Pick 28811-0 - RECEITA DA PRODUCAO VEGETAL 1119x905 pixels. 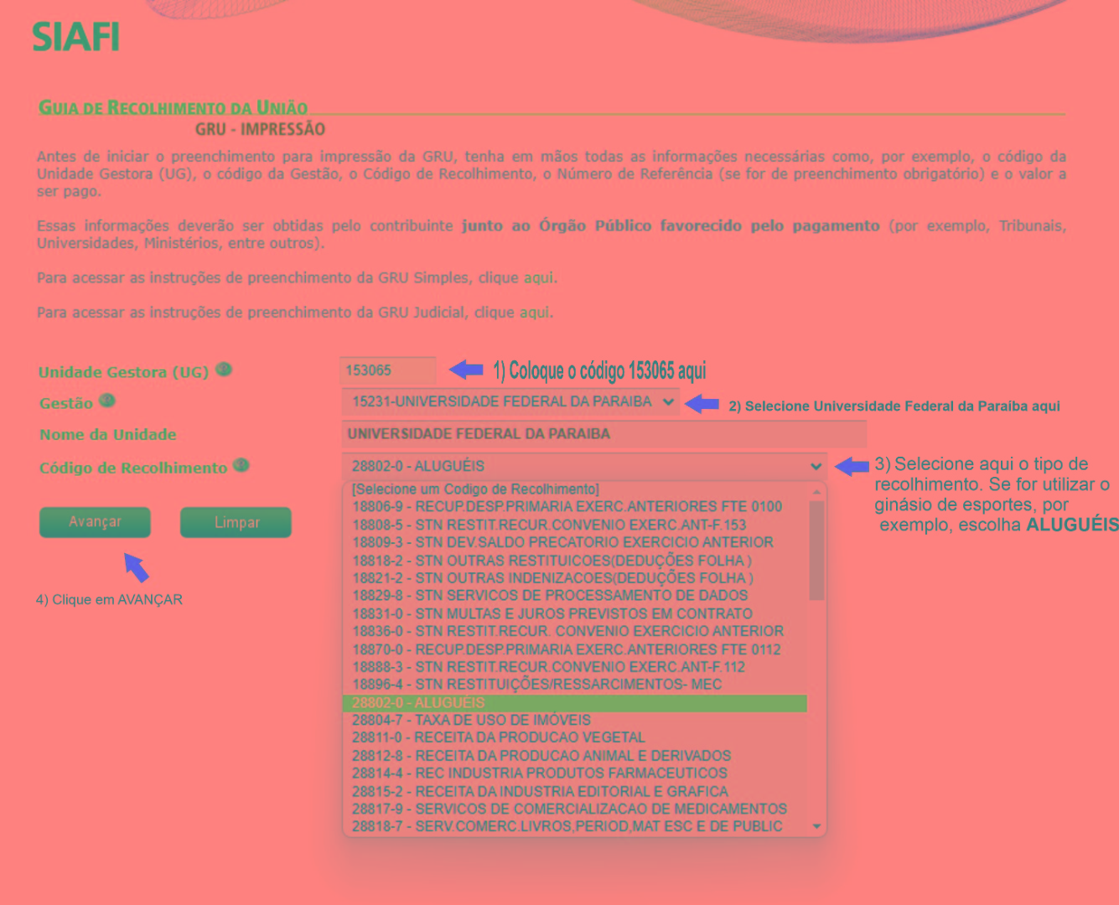(499, 737)
